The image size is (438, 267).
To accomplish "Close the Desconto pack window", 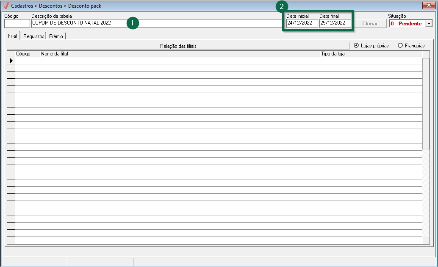I will 429,6.
